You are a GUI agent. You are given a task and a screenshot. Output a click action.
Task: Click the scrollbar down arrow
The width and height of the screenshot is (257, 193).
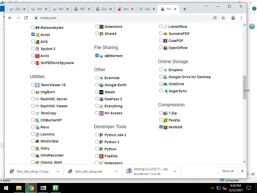[x=244, y=162]
